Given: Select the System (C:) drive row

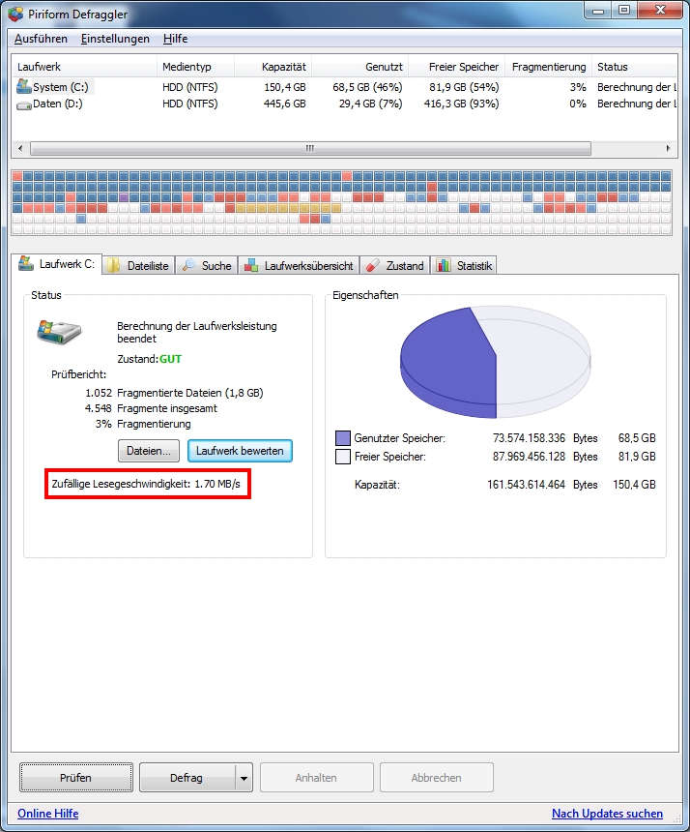Looking at the screenshot, I should coord(344,87).
